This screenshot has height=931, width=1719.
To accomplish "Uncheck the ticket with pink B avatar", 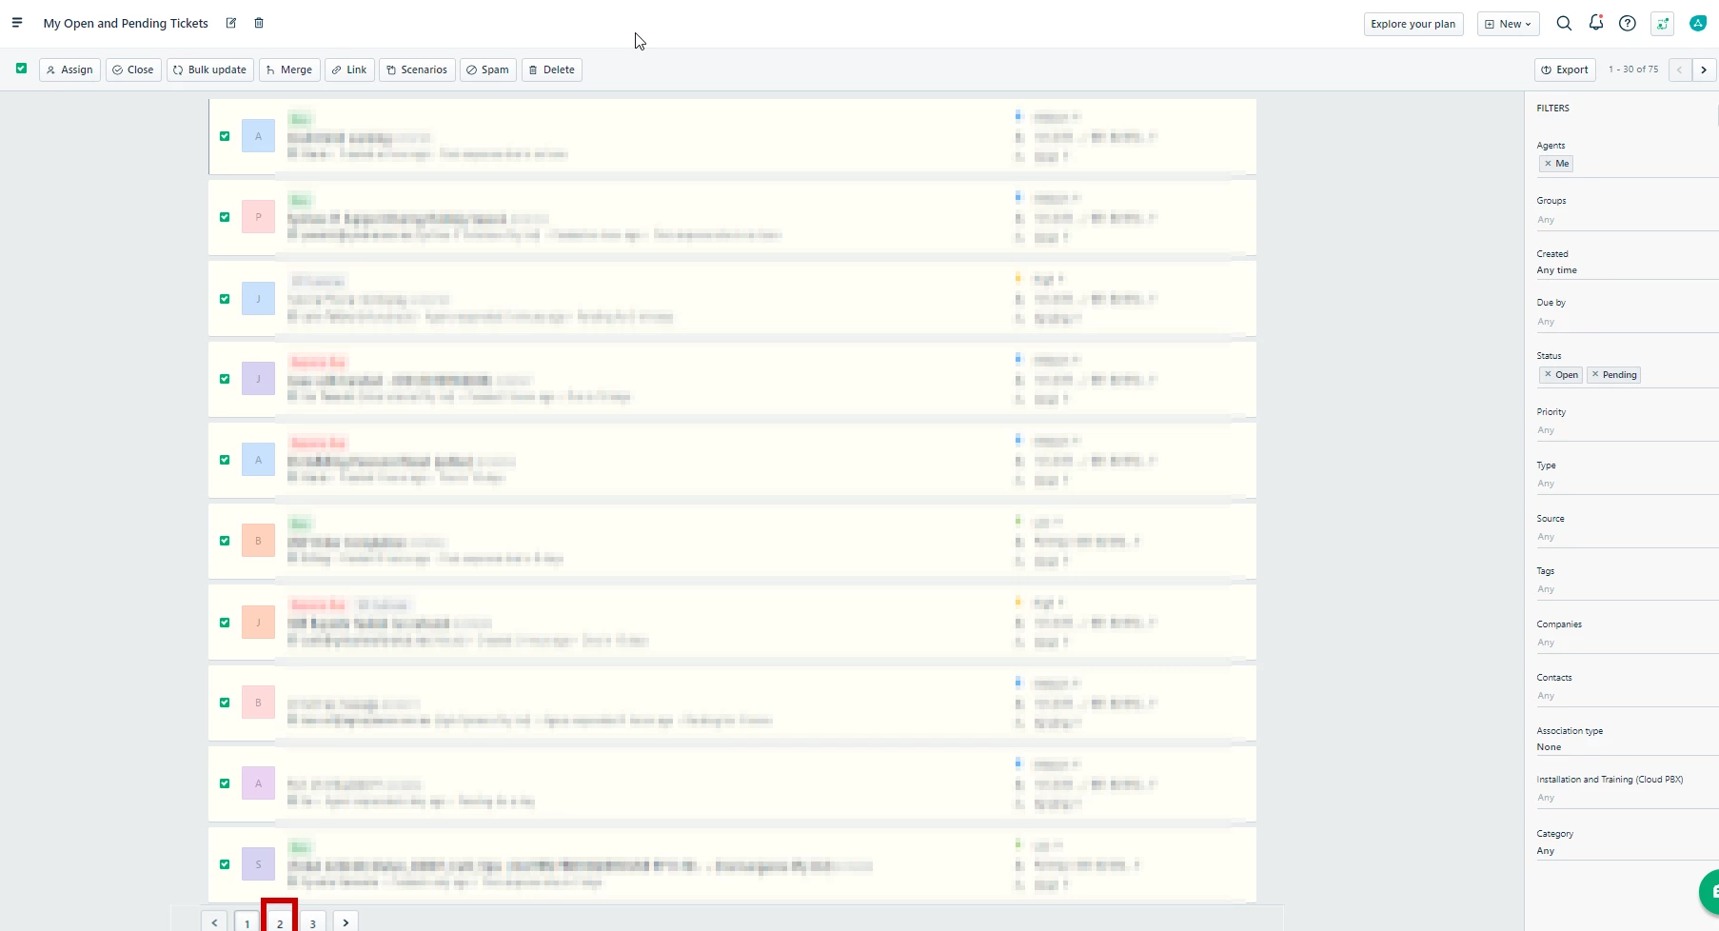I will (x=225, y=703).
